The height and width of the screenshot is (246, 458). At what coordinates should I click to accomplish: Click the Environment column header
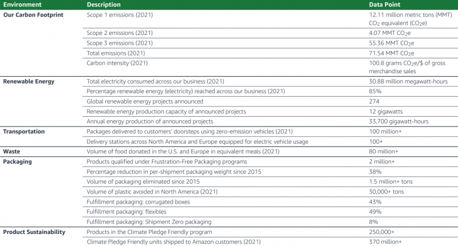coord(22,5)
